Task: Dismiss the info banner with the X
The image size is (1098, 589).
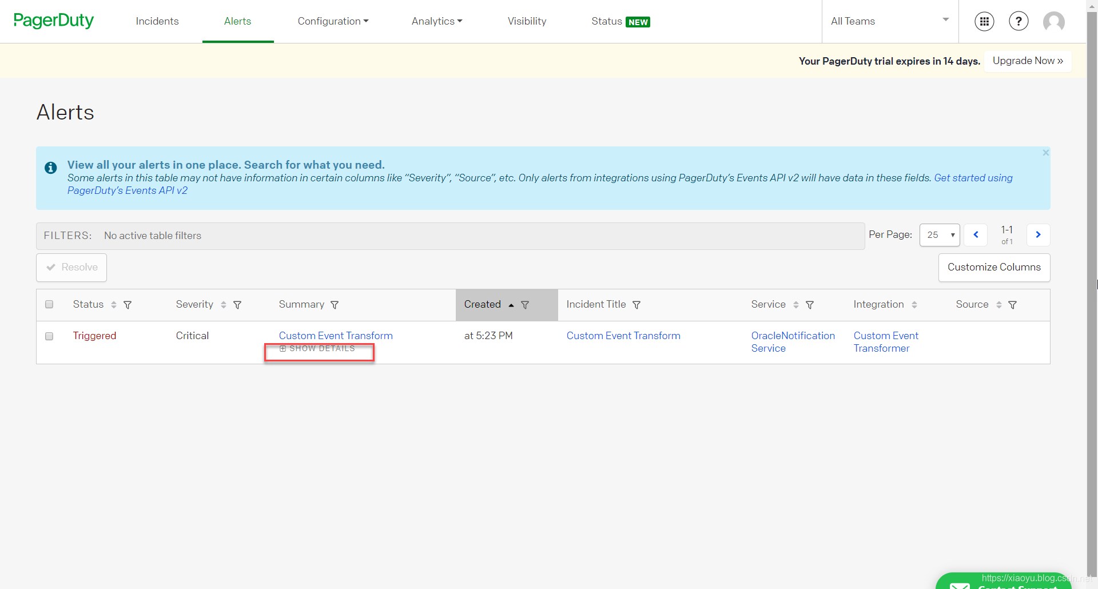Action: tap(1045, 153)
